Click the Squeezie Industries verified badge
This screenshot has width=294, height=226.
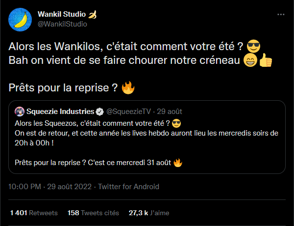pyautogui.click(x=99, y=112)
